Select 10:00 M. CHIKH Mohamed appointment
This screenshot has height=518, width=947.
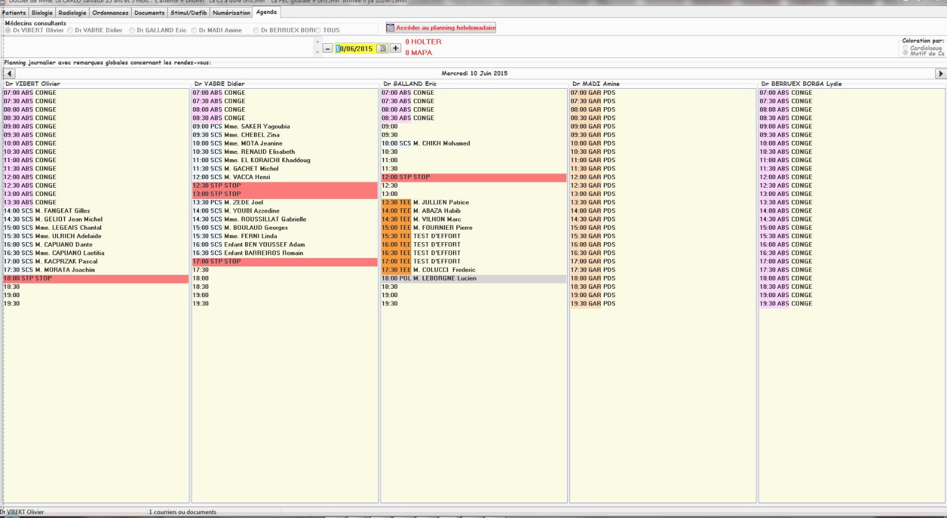pos(474,143)
